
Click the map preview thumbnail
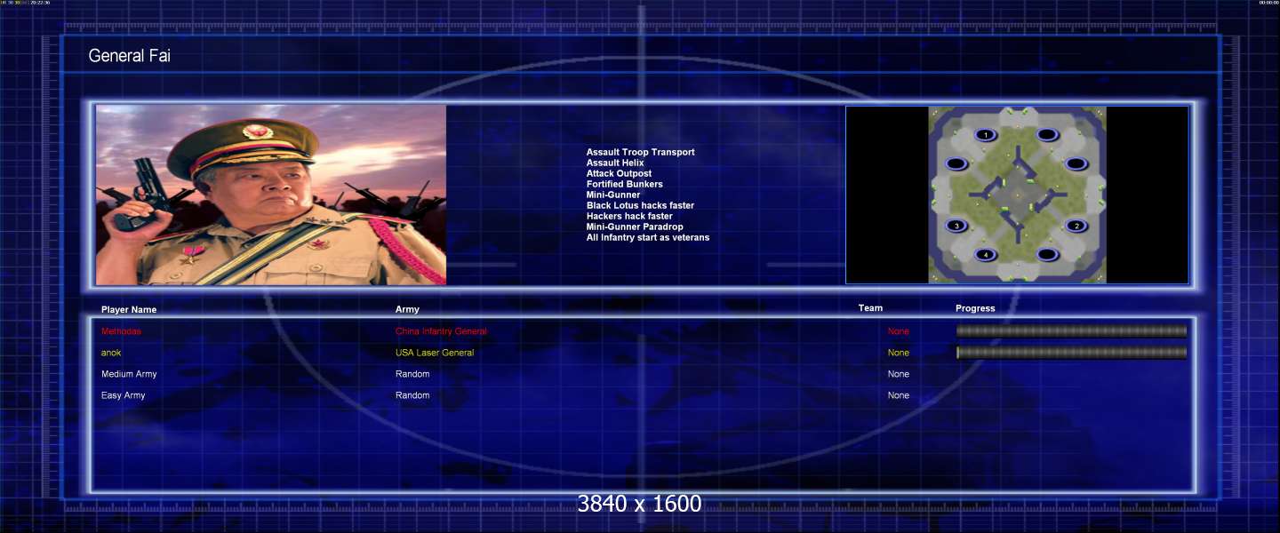tap(1017, 195)
